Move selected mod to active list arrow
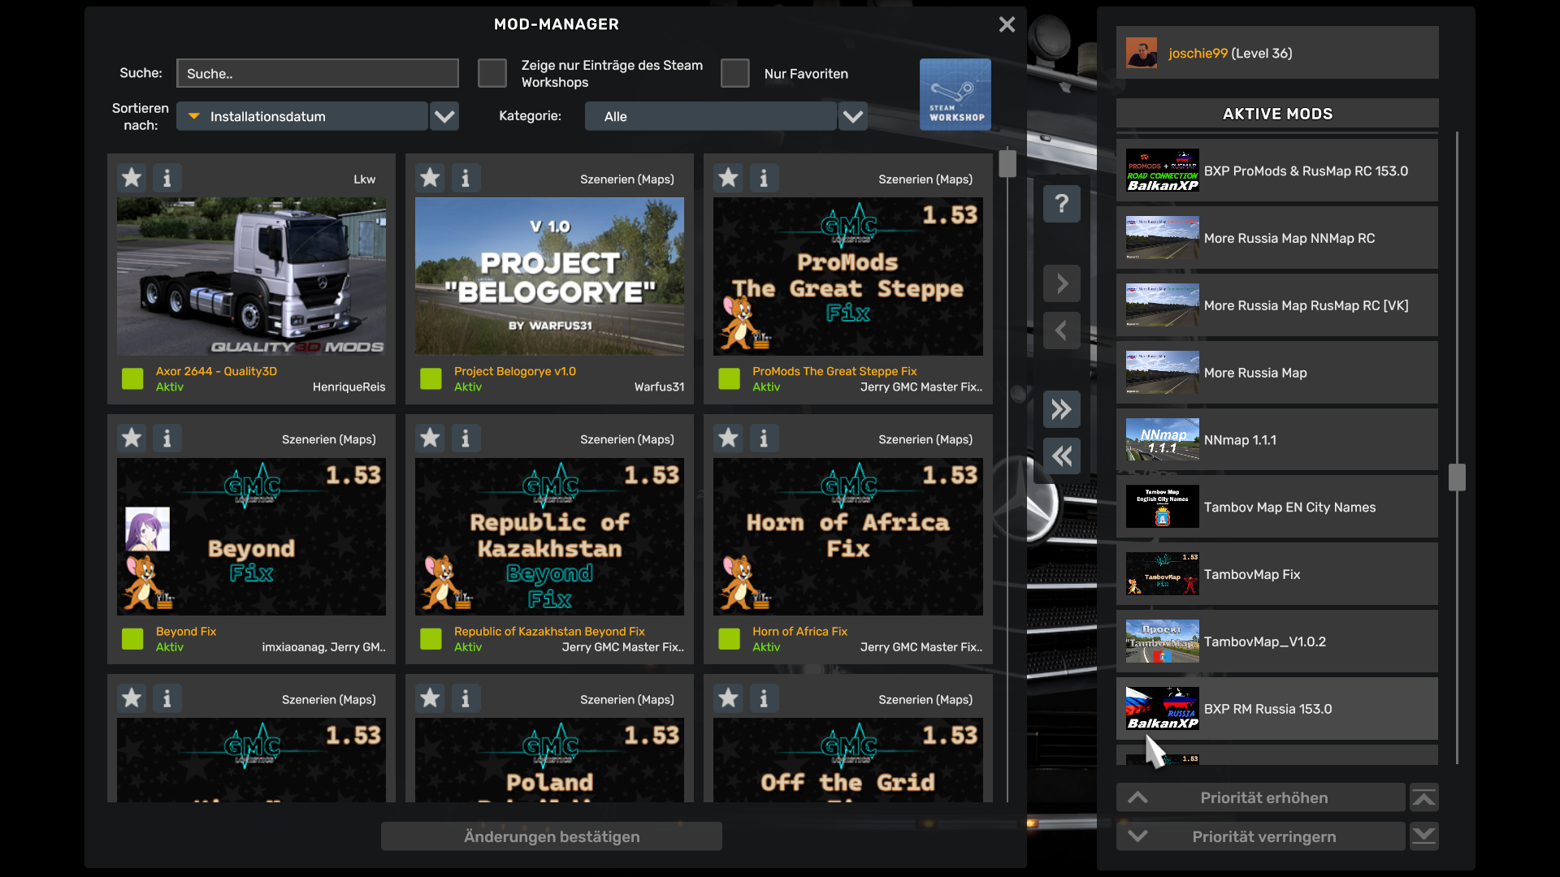 1062,283
